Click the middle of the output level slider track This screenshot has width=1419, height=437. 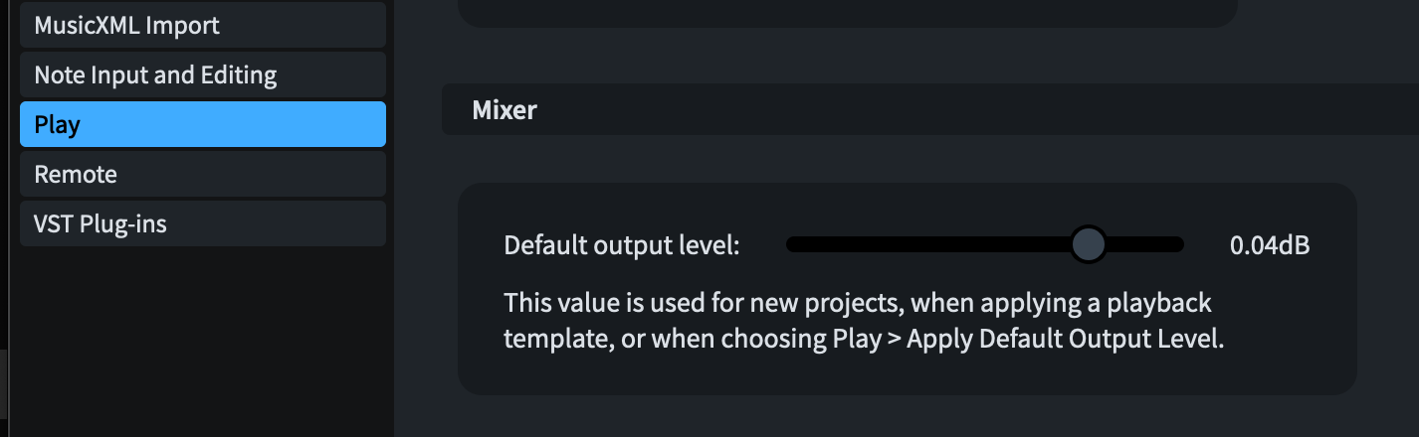[985, 244]
